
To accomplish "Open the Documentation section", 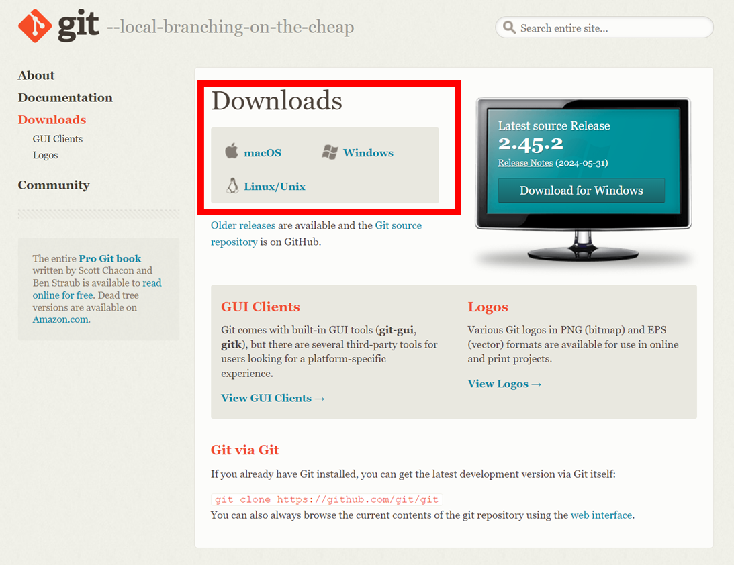I will [x=66, y=97].
